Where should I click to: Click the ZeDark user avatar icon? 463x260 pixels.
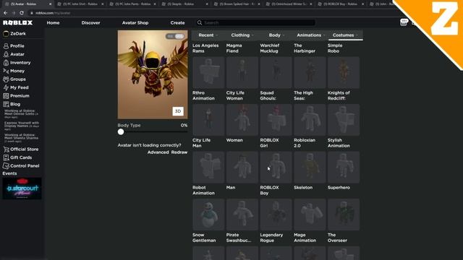(x=6, y=34)
